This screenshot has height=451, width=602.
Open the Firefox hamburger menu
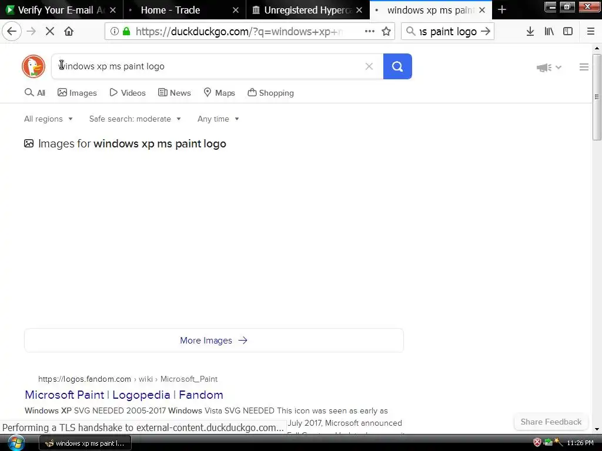(591, 32)
